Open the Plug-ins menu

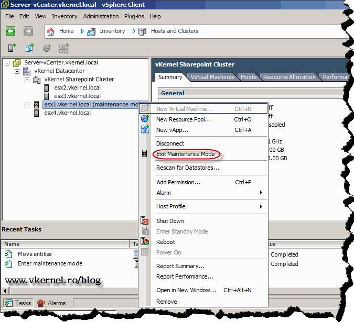click(x=134, y=16)
